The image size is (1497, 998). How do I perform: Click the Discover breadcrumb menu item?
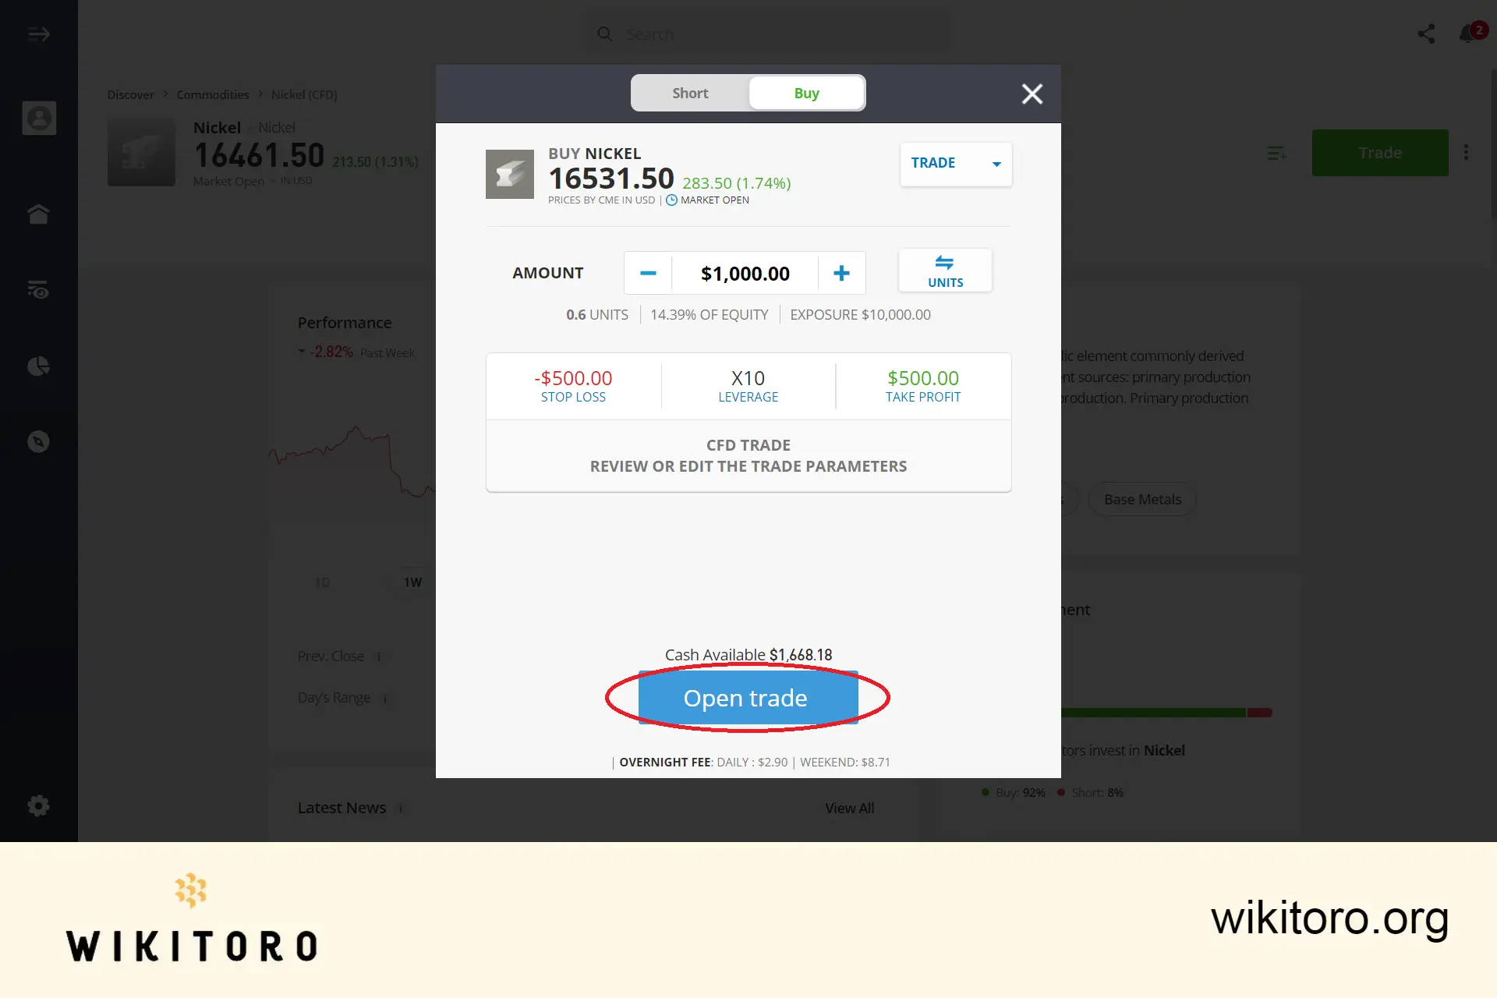[130, 94]
